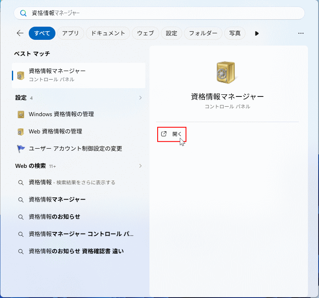Open ユーザー アカウント制御設定の変更
Viewport: 319px width, 298px height.
pos(78,149)
